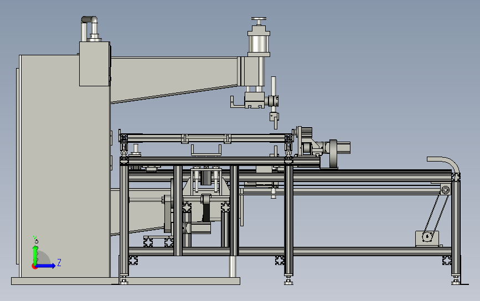Click the red origin point of the coordinate triad
Image resolution: width=480 pixels, height=301 pixels.
34,267
